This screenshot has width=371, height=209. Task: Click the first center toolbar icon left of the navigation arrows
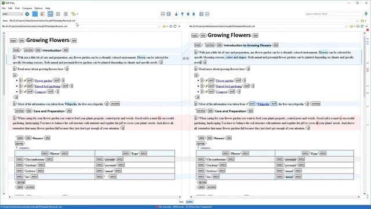[x=163, y=14]
